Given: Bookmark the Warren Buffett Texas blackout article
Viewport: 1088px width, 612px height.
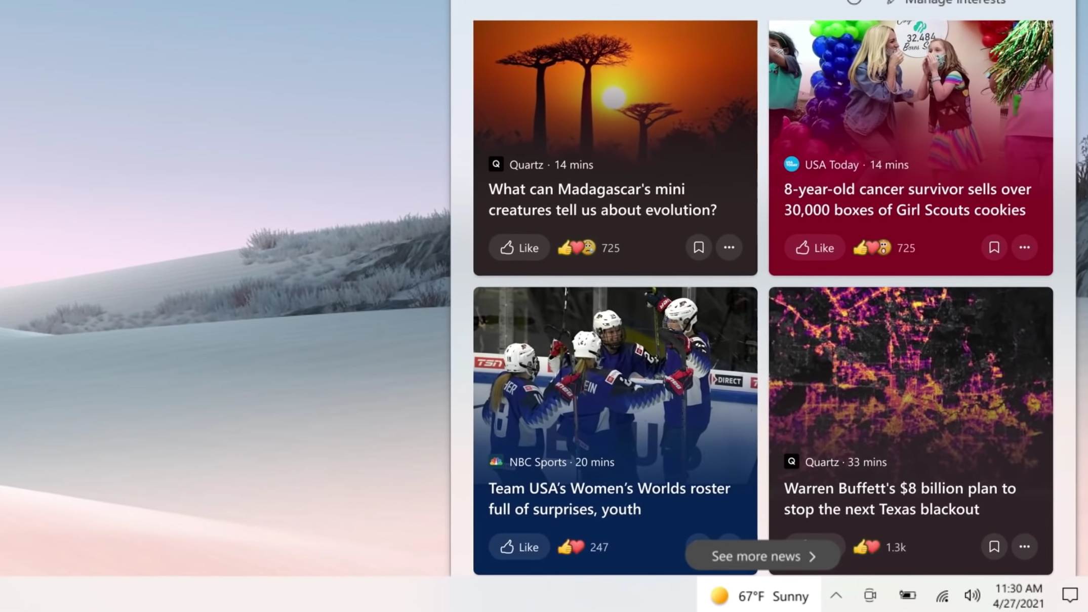Looking at the screenshot, I should [x=994, y=547].
